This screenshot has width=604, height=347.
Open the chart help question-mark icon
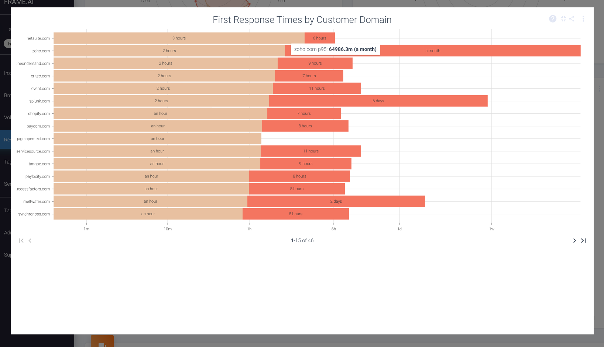pyautogui.click(x=552, y=19)
